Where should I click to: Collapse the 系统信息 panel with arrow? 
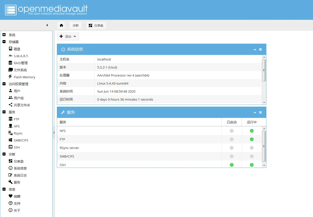tap(255, 49)
